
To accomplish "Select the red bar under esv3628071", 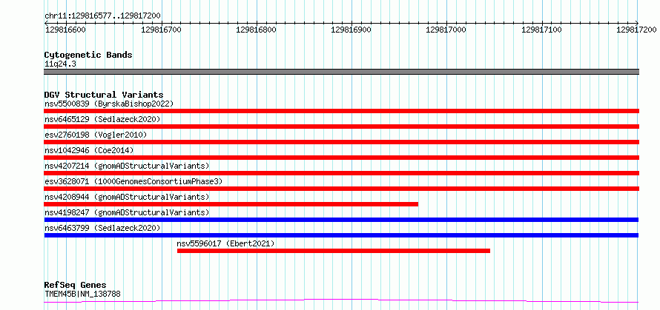I will click(x=342, y=189).
